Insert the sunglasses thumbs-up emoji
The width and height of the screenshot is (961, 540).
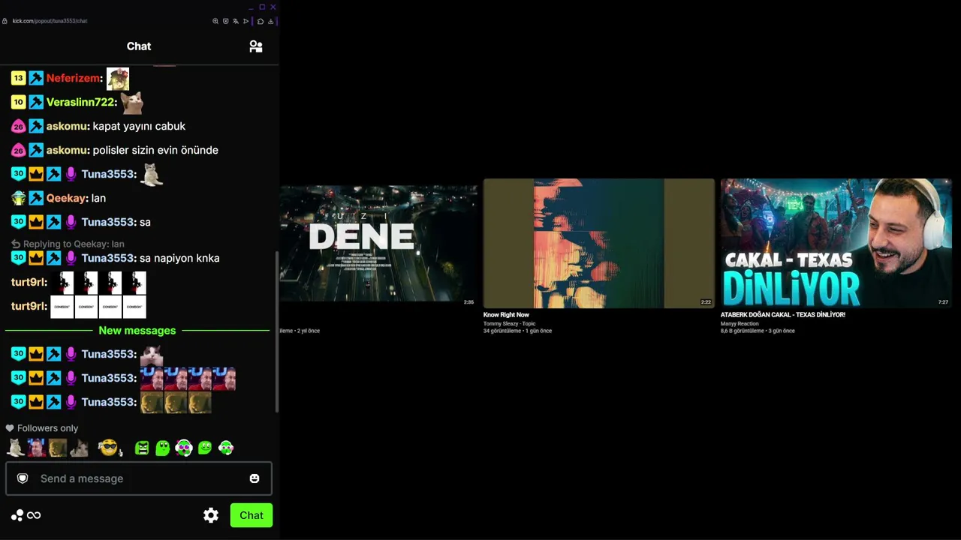pos(110,448)
